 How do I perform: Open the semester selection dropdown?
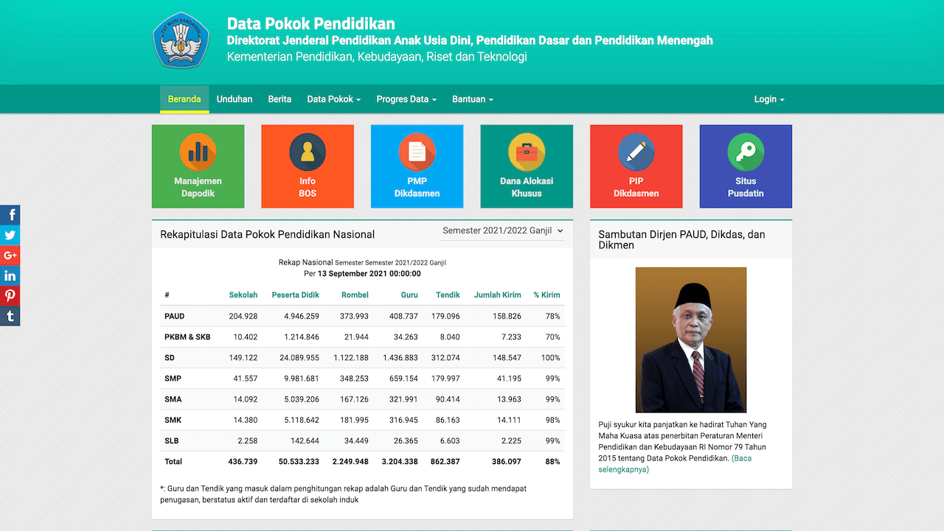(502, 231)
